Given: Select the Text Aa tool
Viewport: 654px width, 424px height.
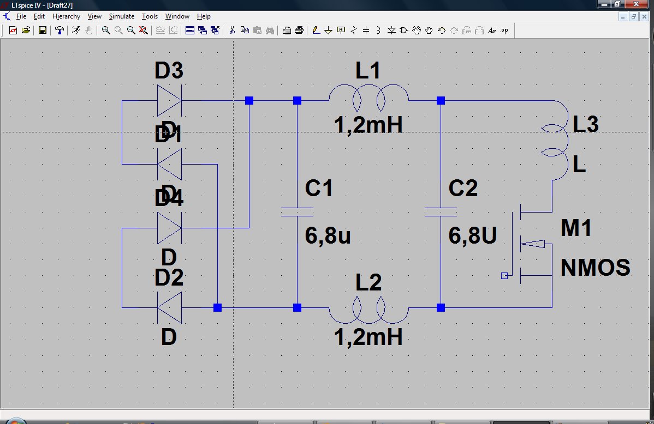Looking at the screenshot, I should pos(492,31).
